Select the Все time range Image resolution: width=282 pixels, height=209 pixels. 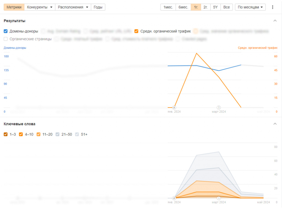227,7
